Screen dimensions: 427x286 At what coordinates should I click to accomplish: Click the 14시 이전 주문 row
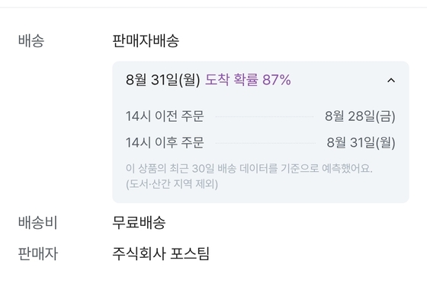[x=260, y=116]
